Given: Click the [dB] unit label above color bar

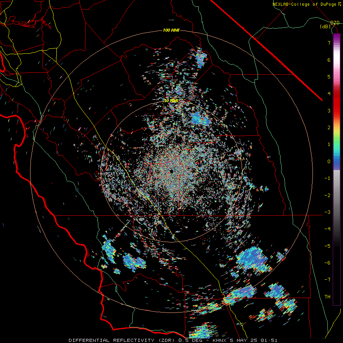Looking at the screenshot, I should 325,27.
